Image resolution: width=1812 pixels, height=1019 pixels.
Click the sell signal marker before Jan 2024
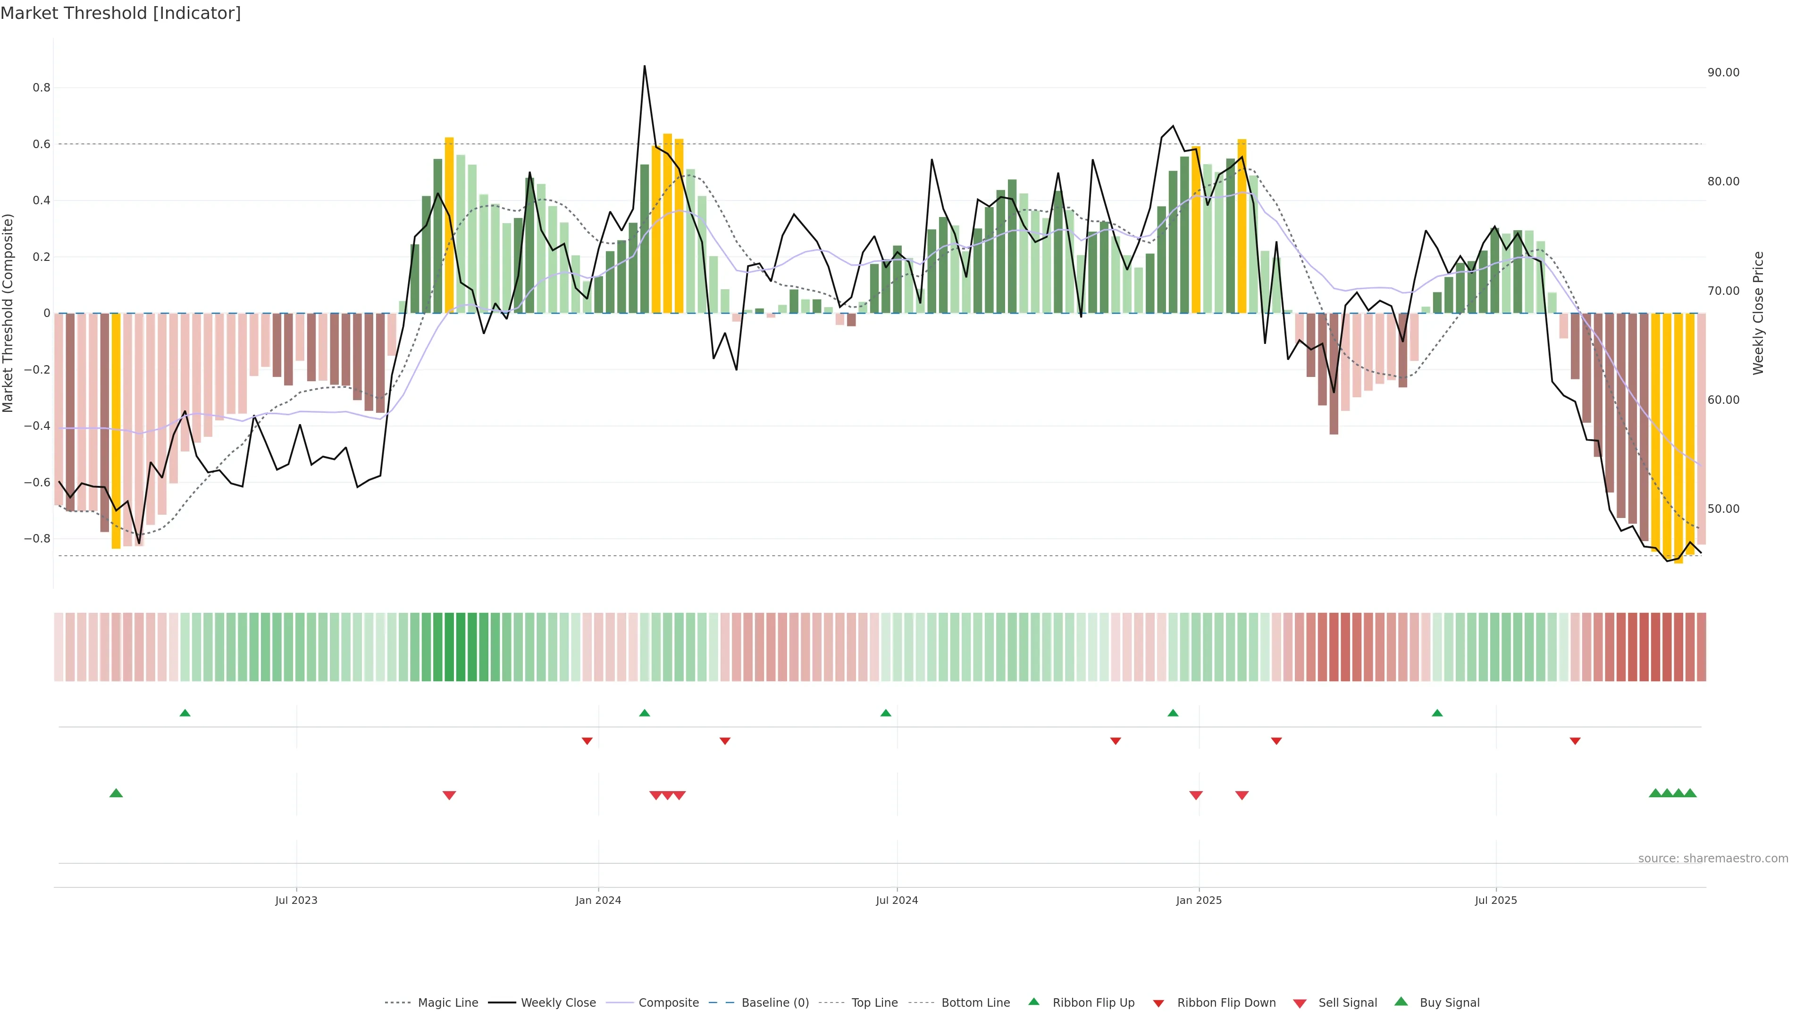tap(449, 795)
